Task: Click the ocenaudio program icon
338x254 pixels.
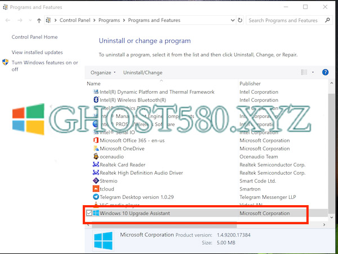Action: [96, 156]
